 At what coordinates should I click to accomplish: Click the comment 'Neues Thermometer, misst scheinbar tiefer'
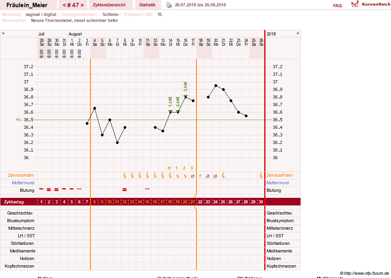tap(75, 20)
